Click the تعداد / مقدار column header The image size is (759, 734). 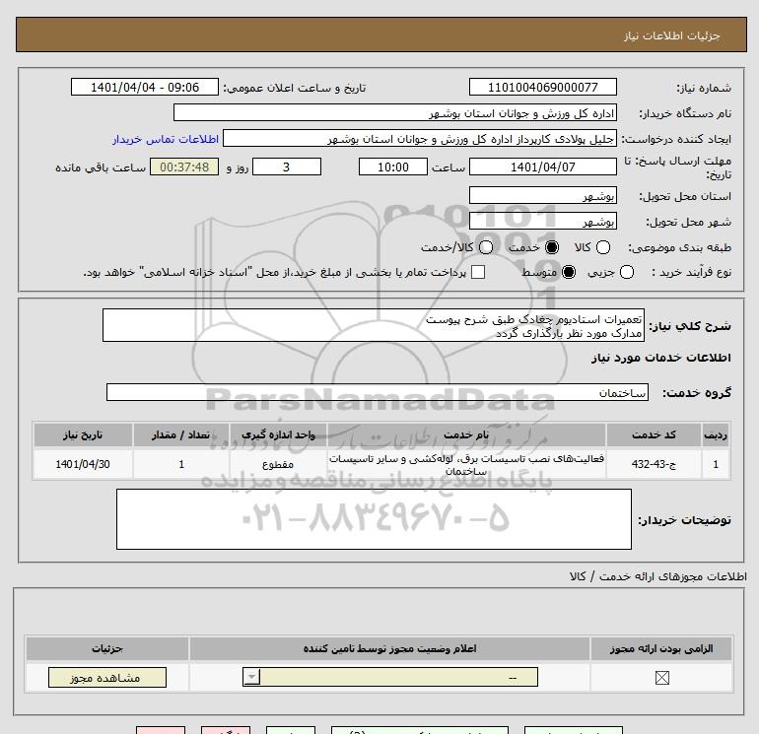181,434
